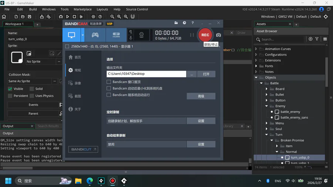Expand the Animation Curves folder
Image resolution: width=333 pixels, height=187 pixels.
coord(256,49)
